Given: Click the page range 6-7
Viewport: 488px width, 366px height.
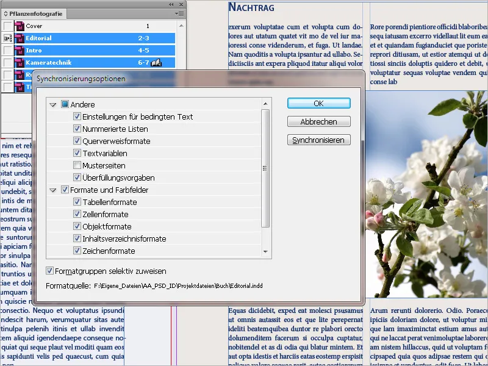Looking at the screenshot, I should point(143,63).
